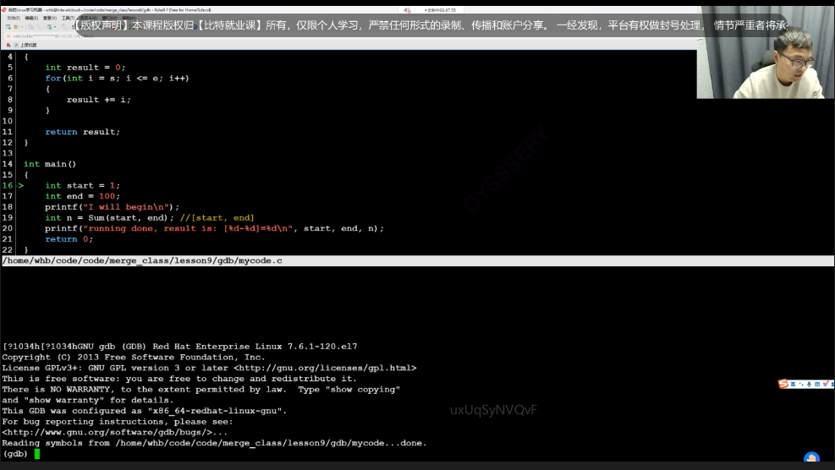Click the Sogou input method S logo
Viewport: 835px width, 470px height.
[783, 384]
